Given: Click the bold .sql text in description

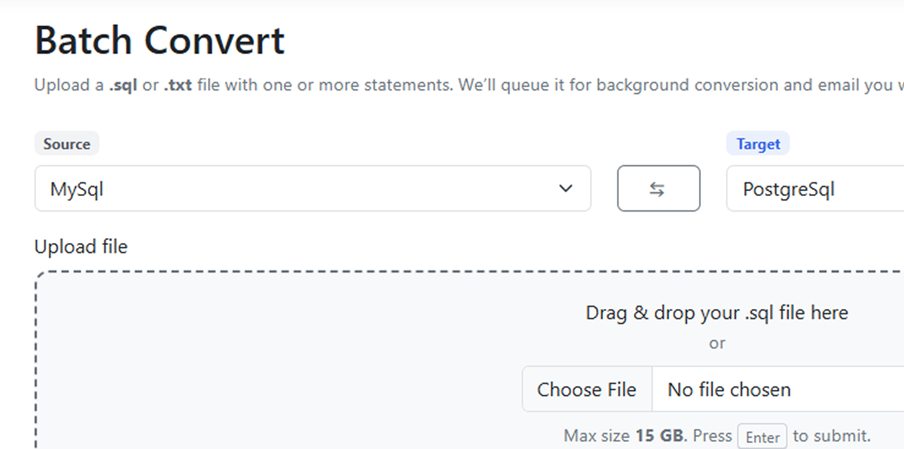Looking at the screenshot, I should coord(123,85).
